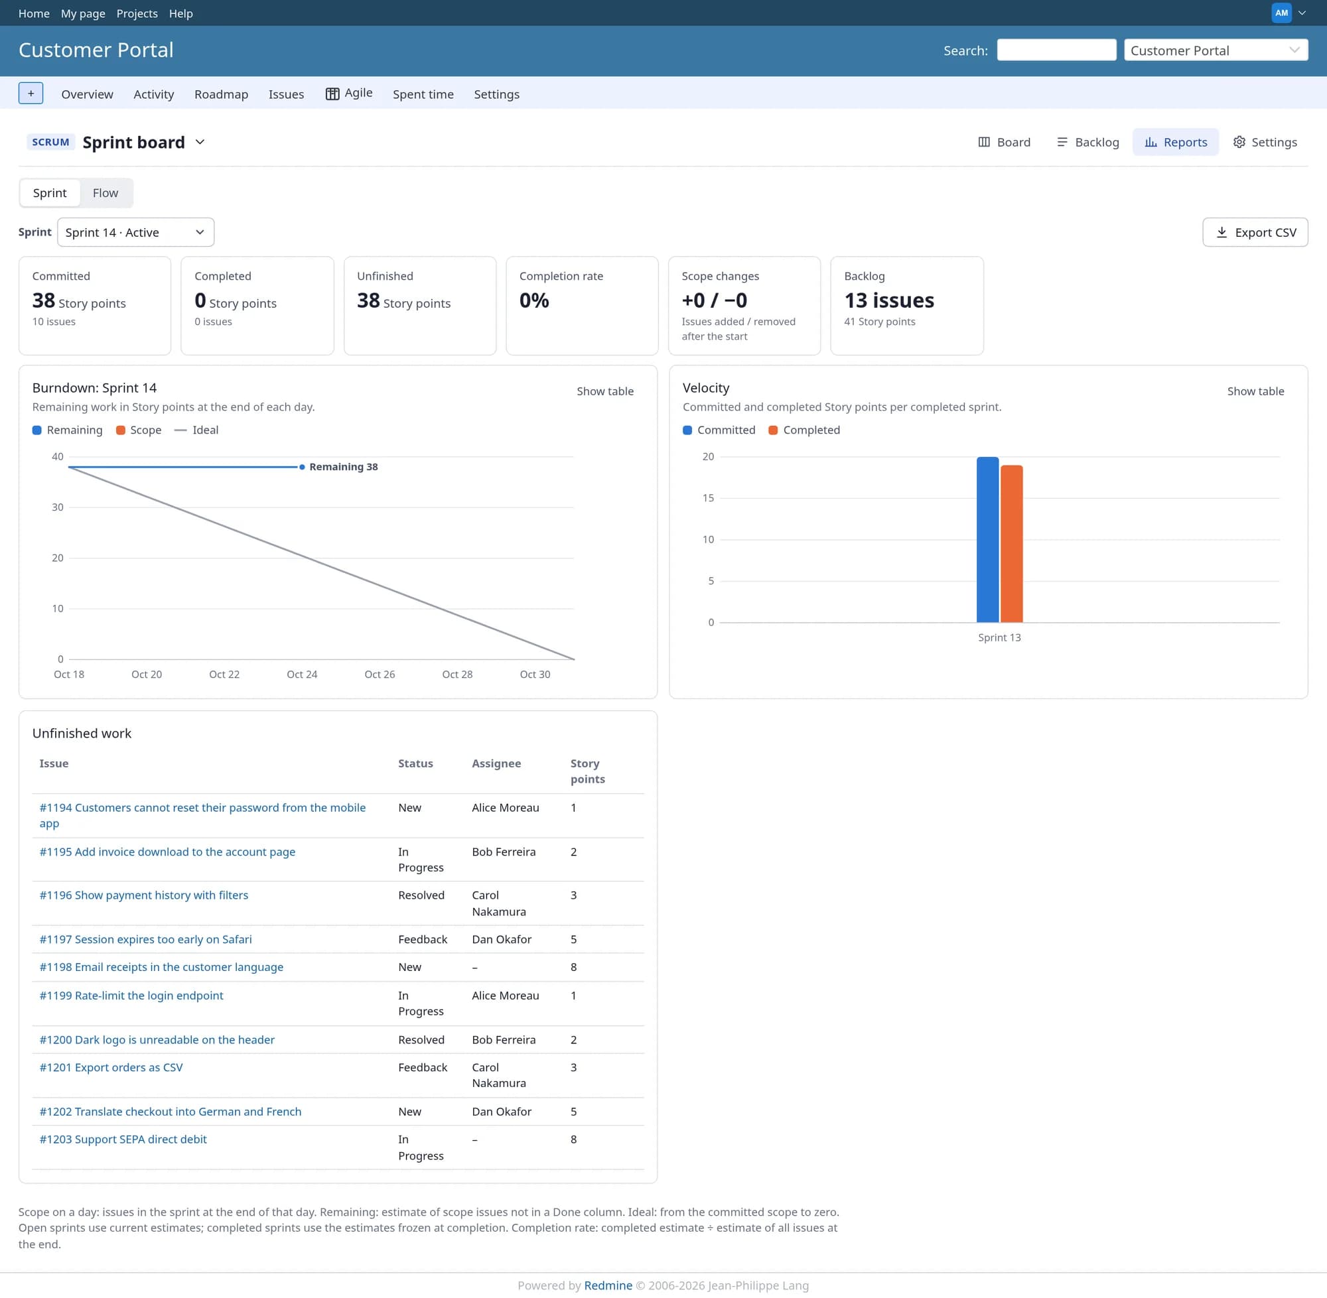
Task: Open the board Settings gear
Action: (1265, 142)
